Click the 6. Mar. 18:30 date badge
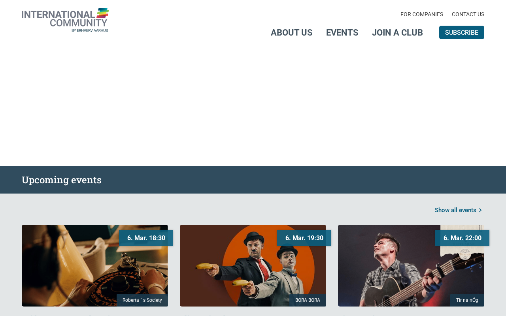 (146, 238)
